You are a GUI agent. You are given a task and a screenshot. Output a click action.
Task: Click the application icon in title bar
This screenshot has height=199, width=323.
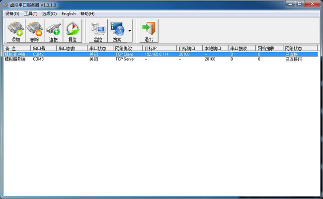(5, 4)
